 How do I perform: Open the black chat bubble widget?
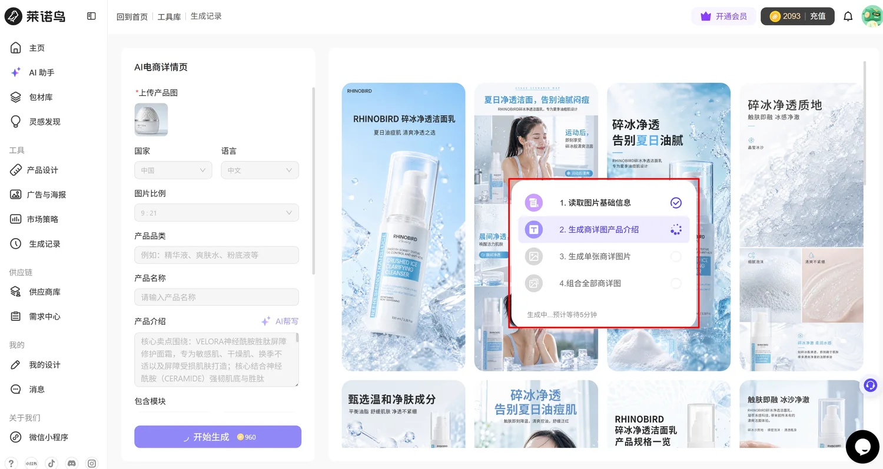click(862, 447)
